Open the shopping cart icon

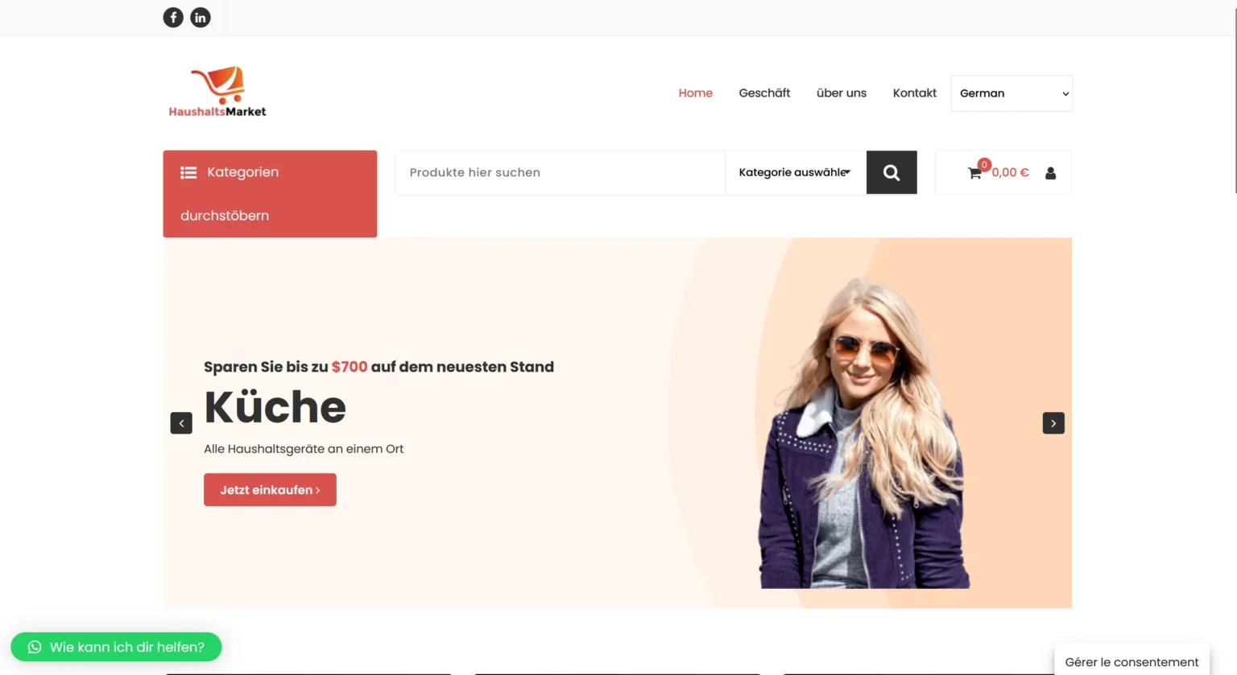click(974, 173)
